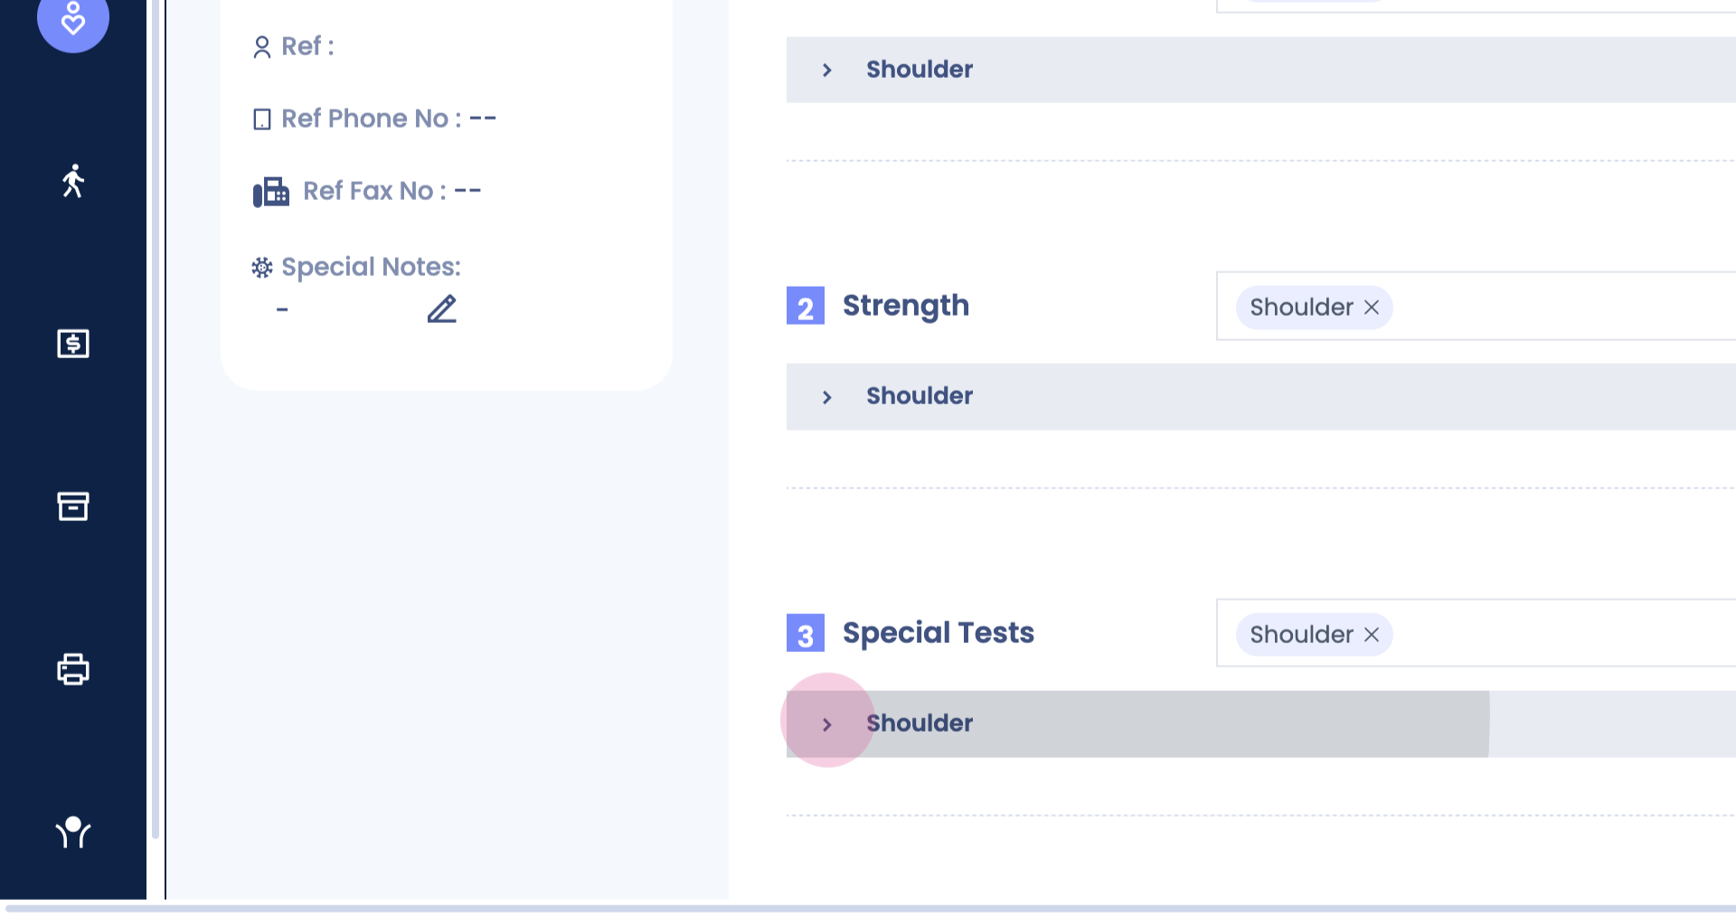Image resolution: width=1736 pixels, height=917 pixels.
Task: Open the walking person sidebar icon
Action: coord(73,181)
